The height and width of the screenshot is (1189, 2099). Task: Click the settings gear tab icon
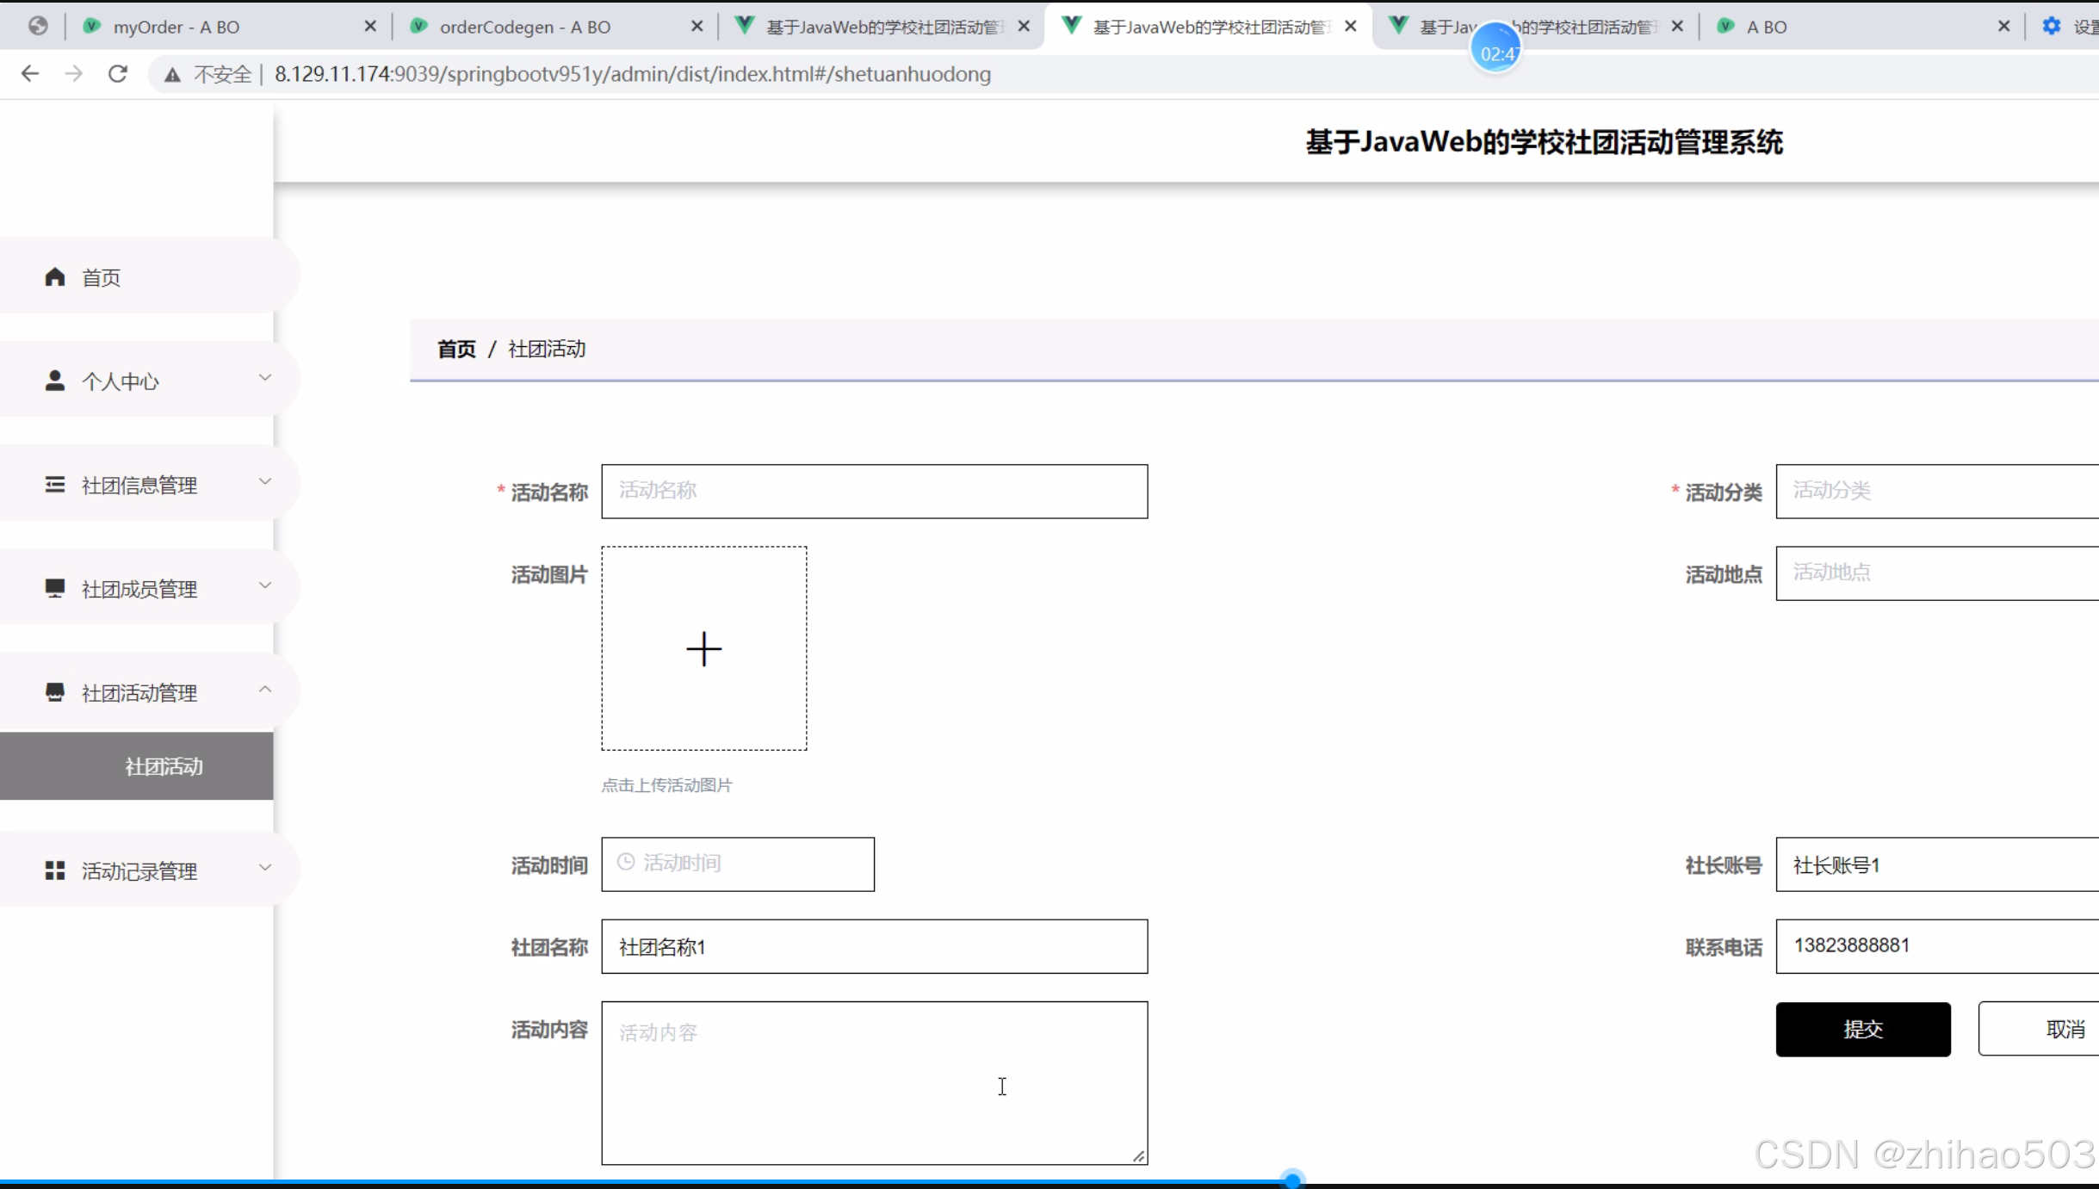[2052, 27]
